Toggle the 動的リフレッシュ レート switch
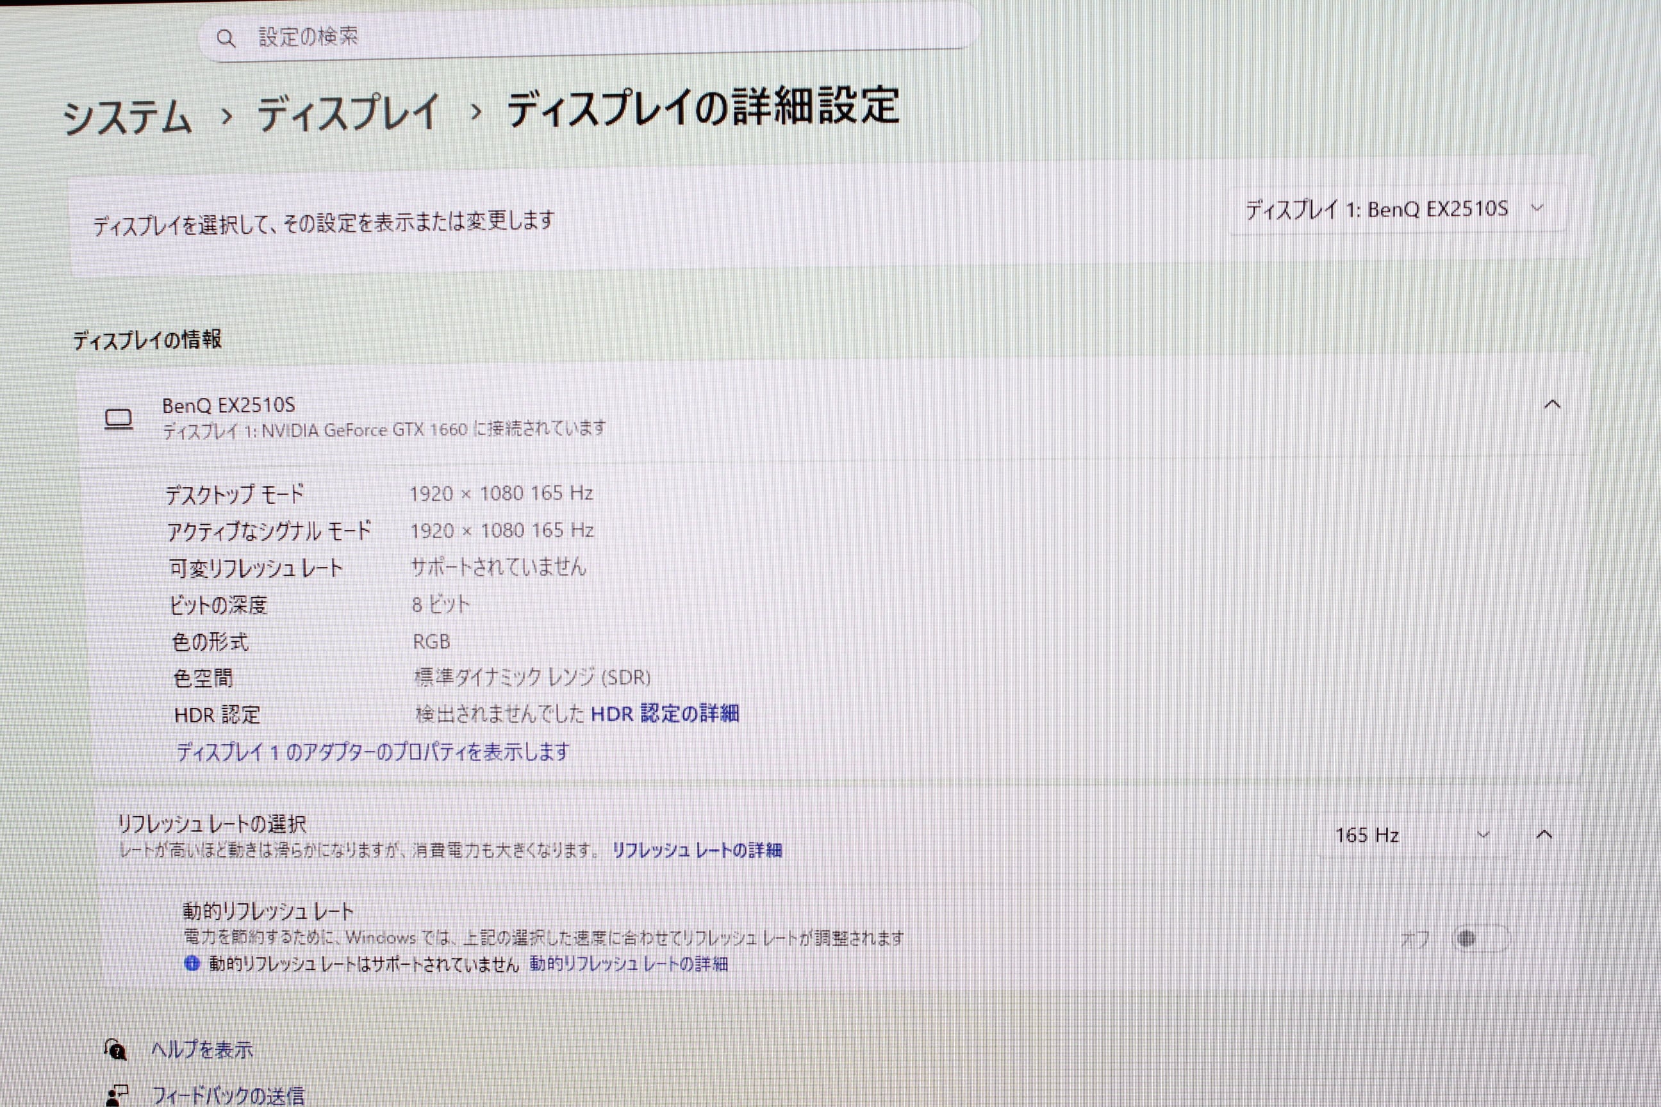1661x1107 pixels. pos(1480,939)
